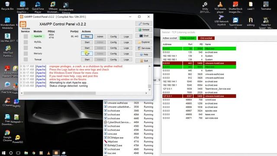Click XAMPP log horizontal scrollbar thumb
The width and height of the screenshot is (277, 156).
pyautogui.click(x=60, y=93)
